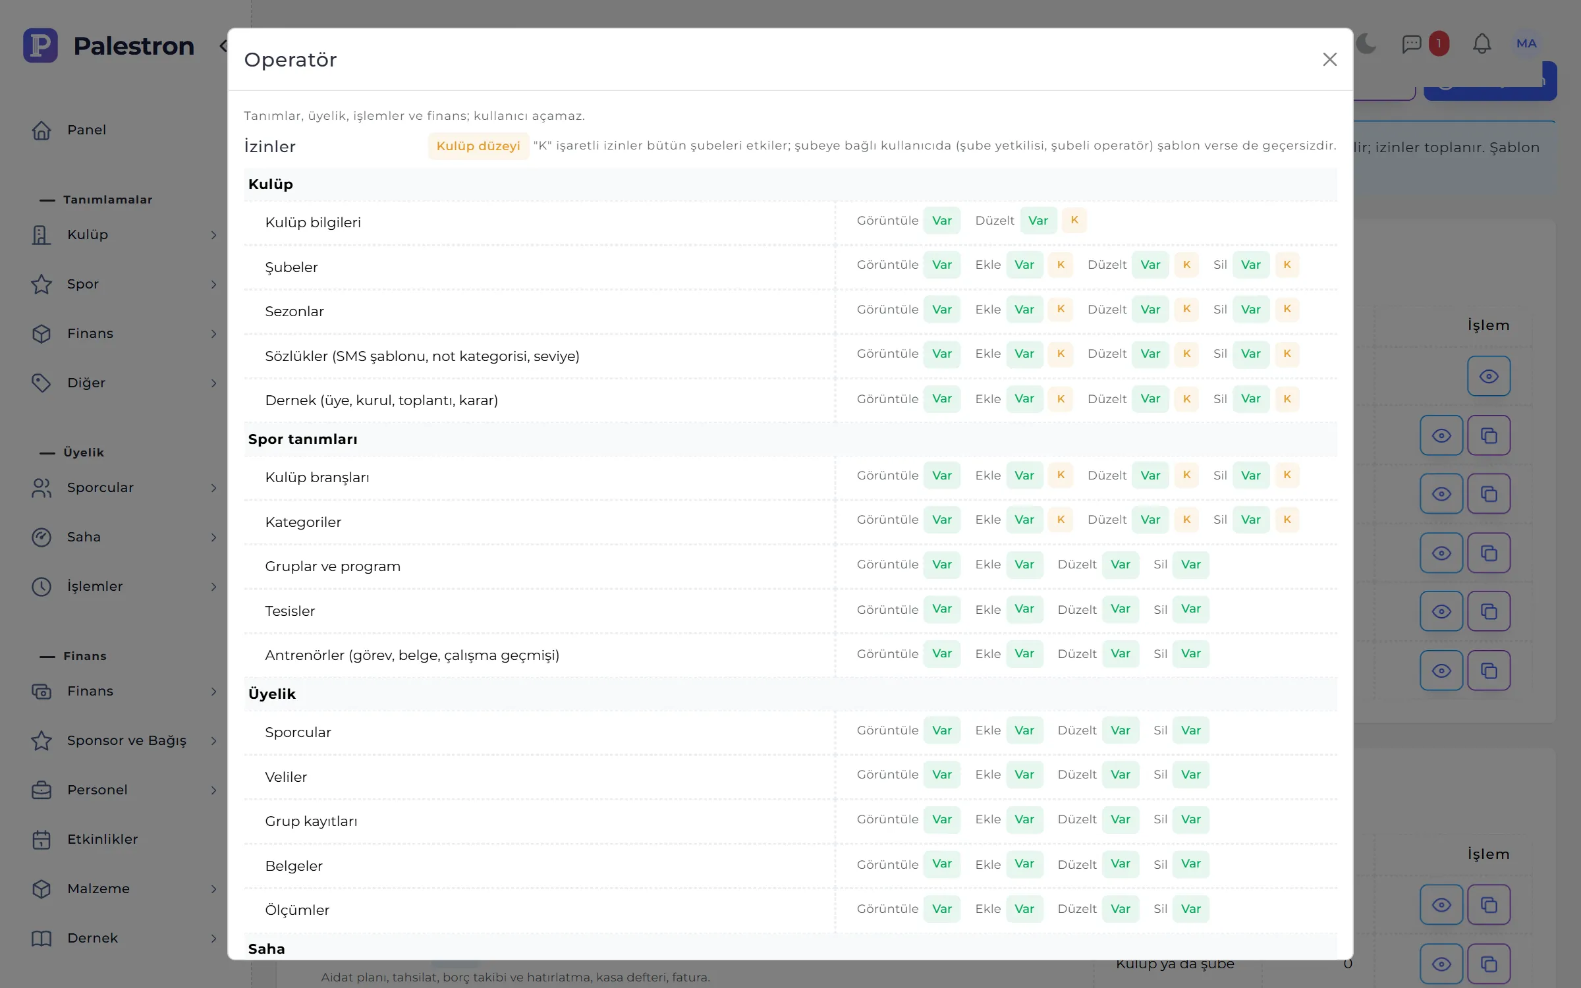Click the Kulüp düzeyi badge
The image size is (1581, 988).
tap(478, 146)
